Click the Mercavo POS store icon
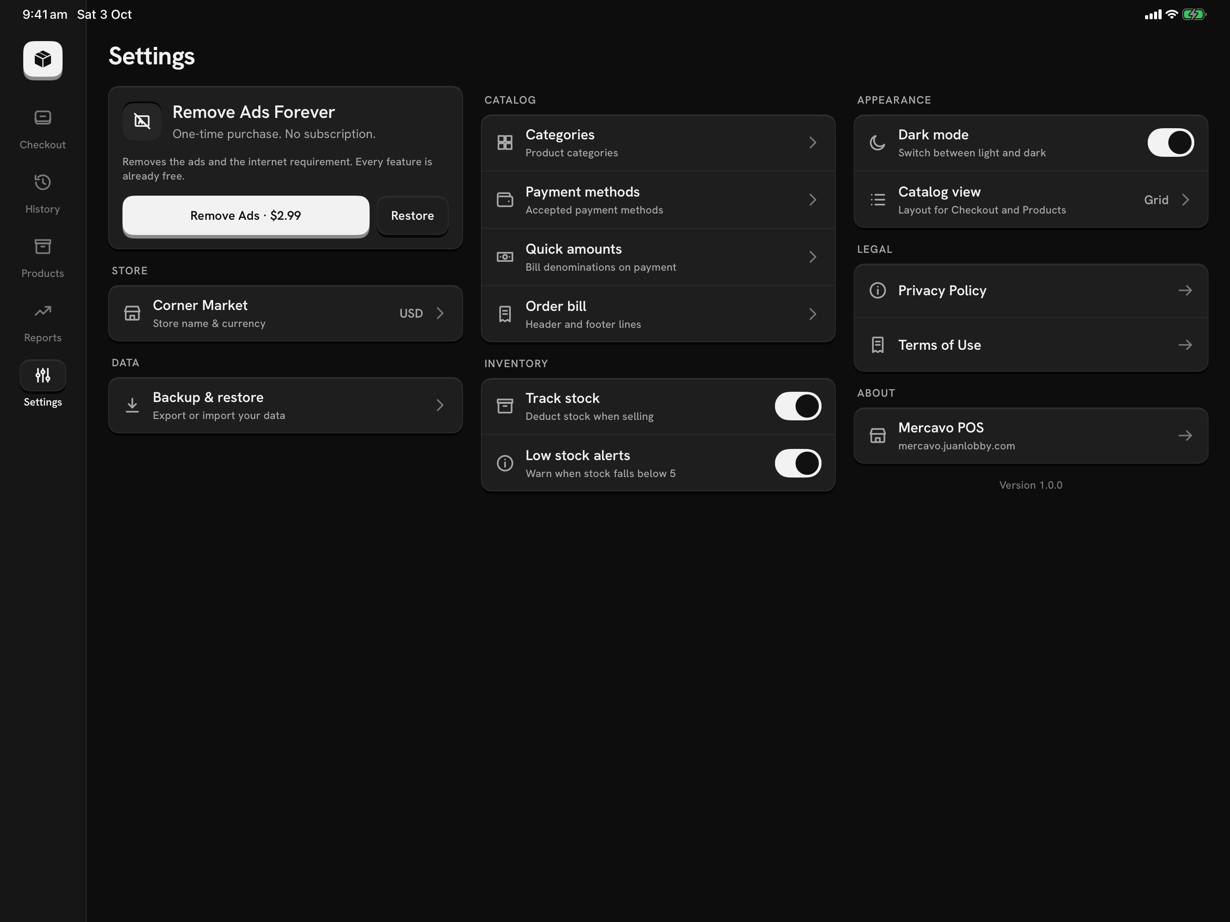Image resolution: width=1230 pixels, height=922 pixels. (877, 436)
